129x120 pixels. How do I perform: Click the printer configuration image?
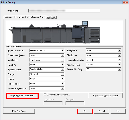pos(64,33)
